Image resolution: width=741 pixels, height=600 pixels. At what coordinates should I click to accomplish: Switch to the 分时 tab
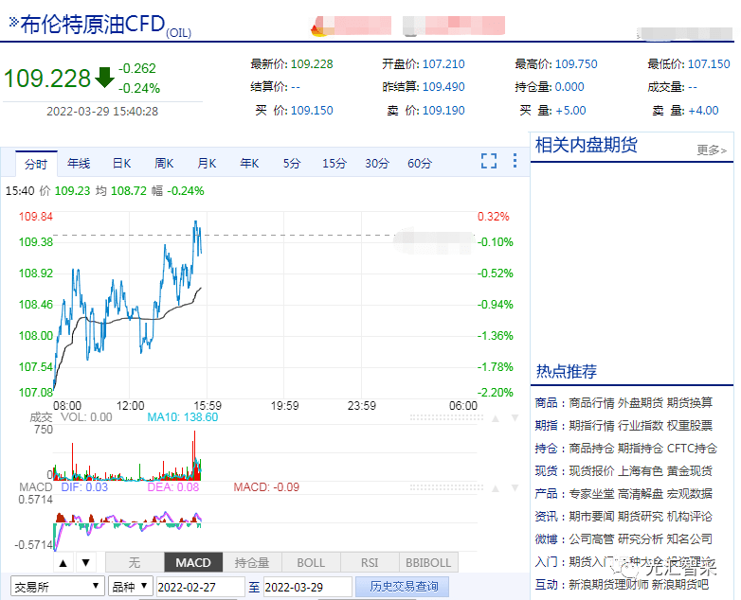[x=36, y=164]
